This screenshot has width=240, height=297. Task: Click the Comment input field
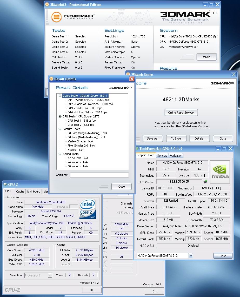[x=99, y=175]
